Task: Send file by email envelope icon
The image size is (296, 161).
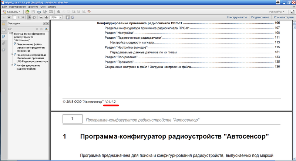Action: 51,12
